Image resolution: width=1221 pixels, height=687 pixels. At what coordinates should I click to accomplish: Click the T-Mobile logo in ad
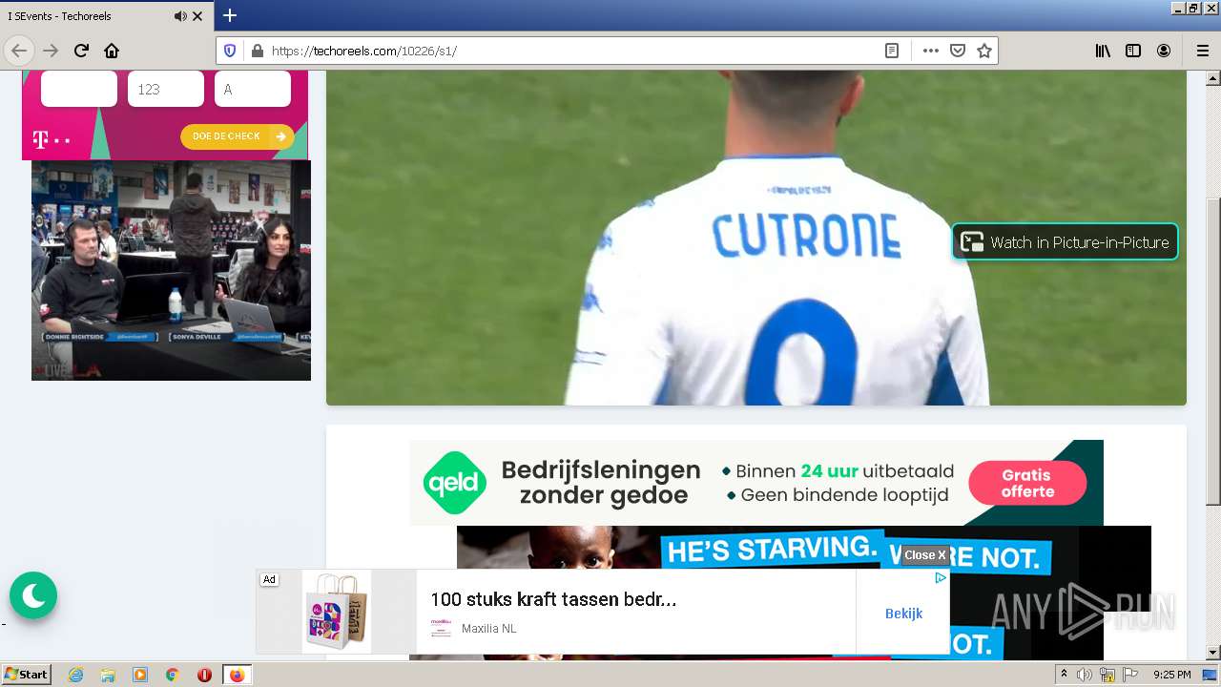(51, 140)
